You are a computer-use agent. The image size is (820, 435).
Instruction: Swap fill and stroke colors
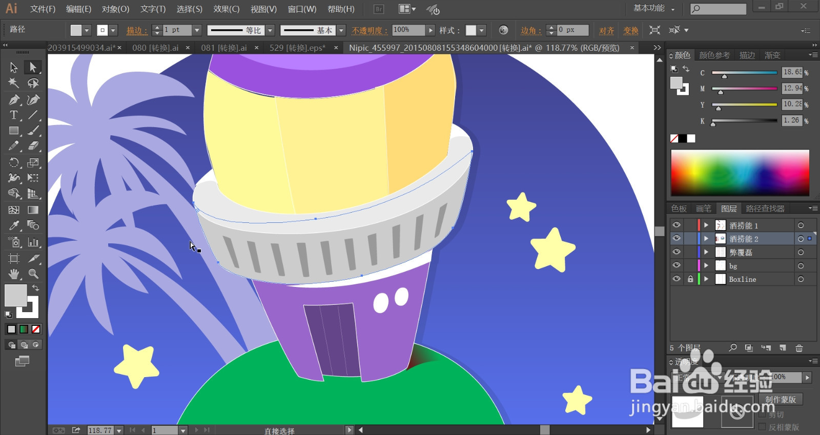pyautogui.click(x=35, y=288)
